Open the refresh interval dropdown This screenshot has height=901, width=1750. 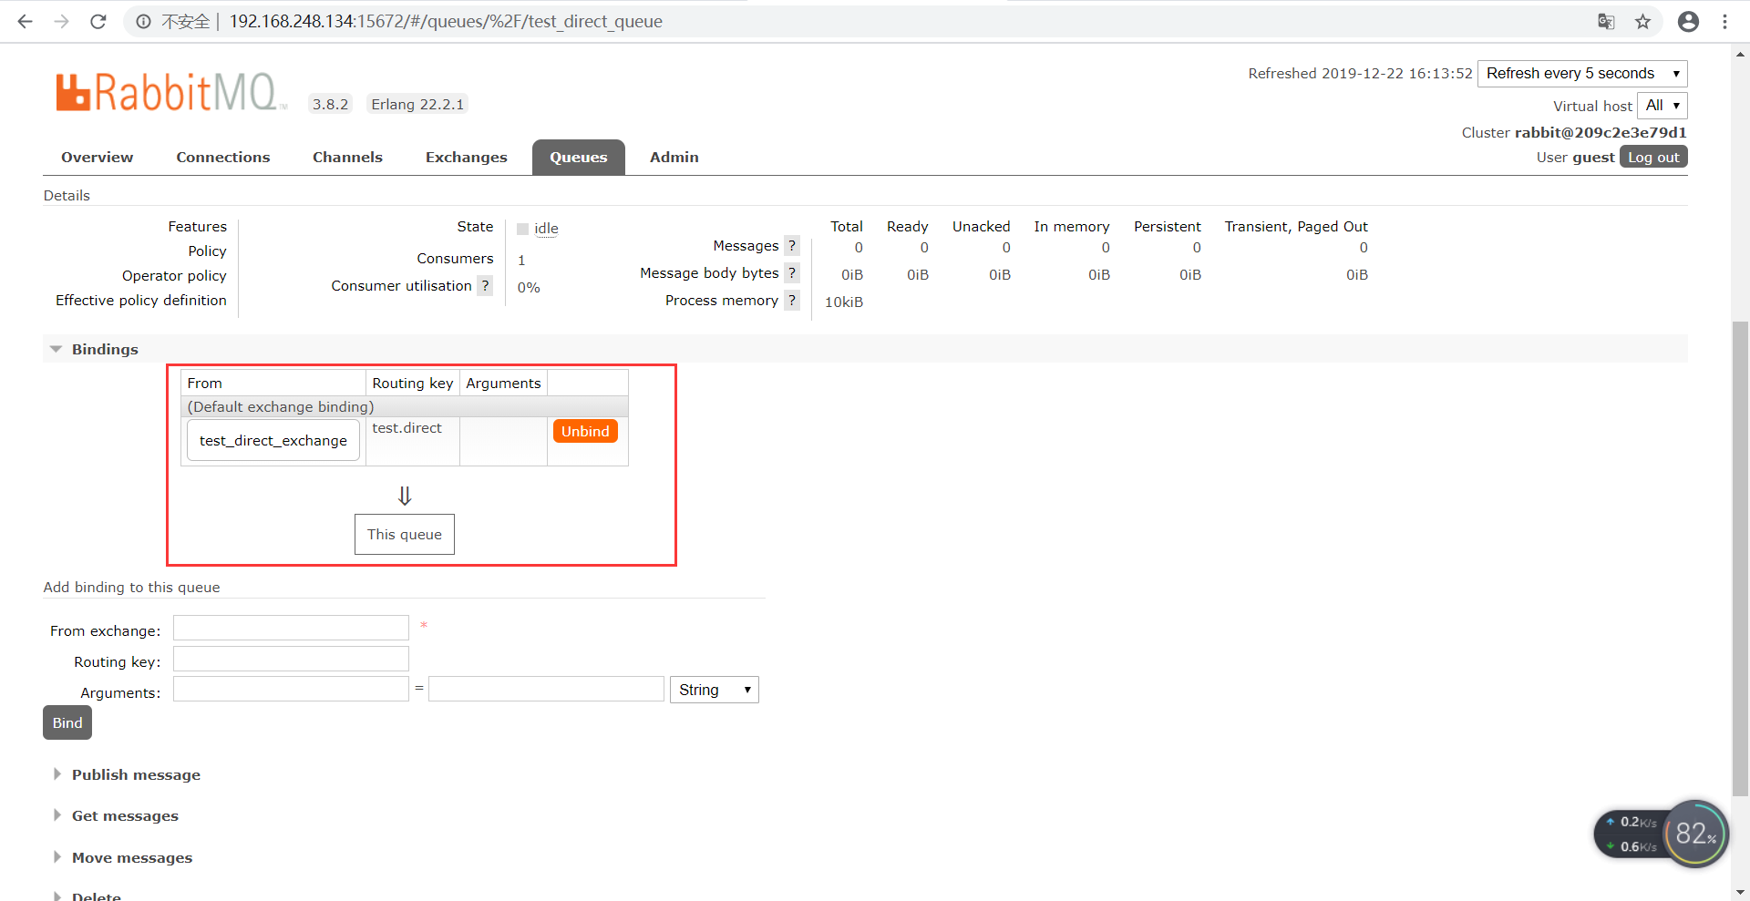[1582, 73]
